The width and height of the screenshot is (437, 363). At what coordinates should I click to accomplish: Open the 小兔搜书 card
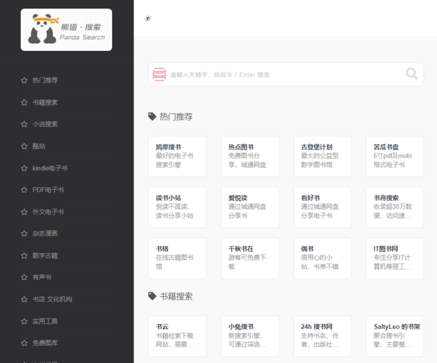250,336
